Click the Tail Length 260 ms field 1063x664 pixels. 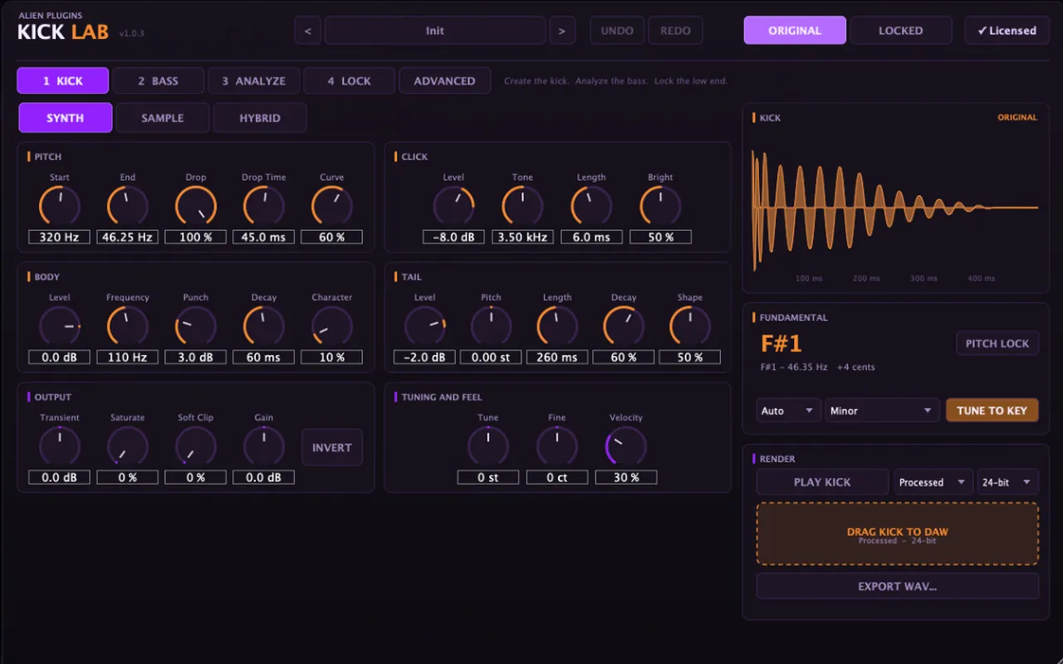point(557,358)
